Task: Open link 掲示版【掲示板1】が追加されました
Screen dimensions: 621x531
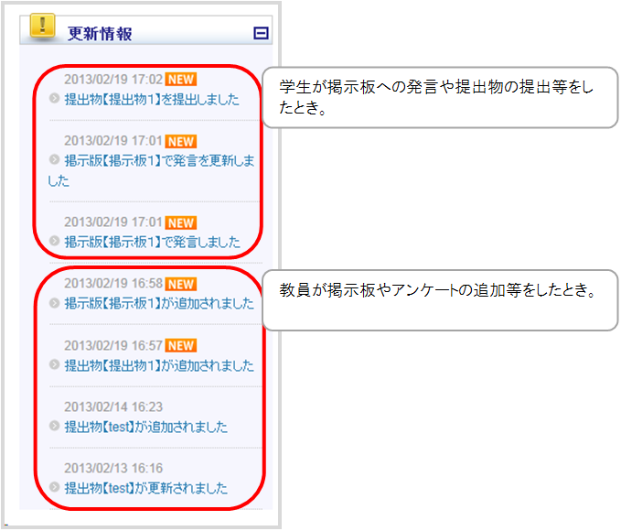Action: pos(159,303)
